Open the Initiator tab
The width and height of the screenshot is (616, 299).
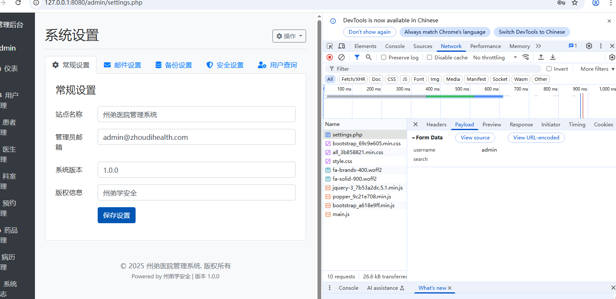click(x=551, y=124)
